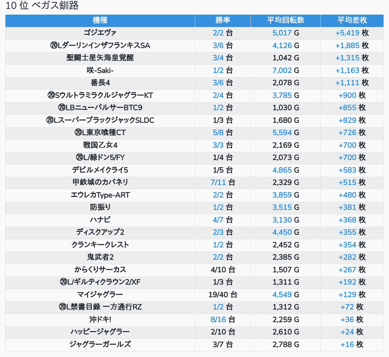This screenshot has width=389, height=357.
Task: Select the +267 枚 value
Action: tap(352, 270)
